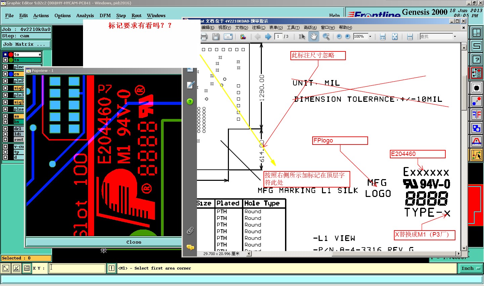Toggle the checkbox for layer sig2
Viewport: 484px width, 286px height.
click(5, 88)
